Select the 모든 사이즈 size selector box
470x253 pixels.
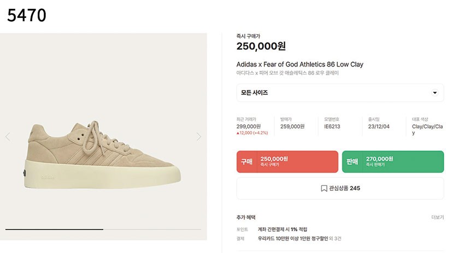tap(340, 93)
